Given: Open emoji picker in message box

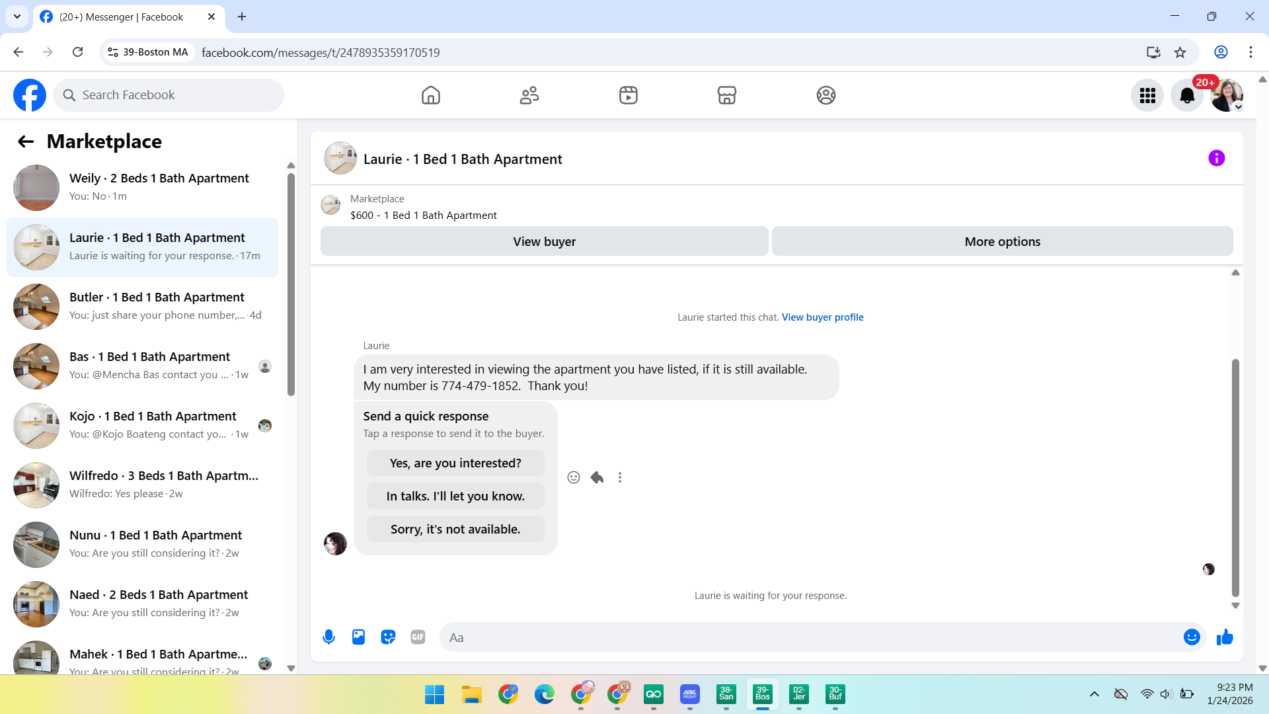Looking at the screenshot, I should click(x=1192, y=637).
